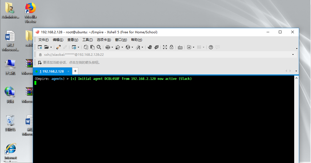
Task: Click the Mozilla Firefox desktop icon
Action: tap(31, 13)
